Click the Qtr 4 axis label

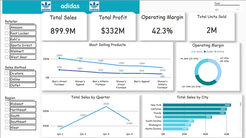(x=129, y=134)
